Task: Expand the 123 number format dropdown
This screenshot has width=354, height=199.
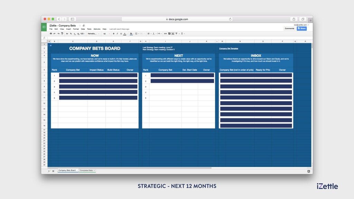Action: [x=82, y=34]
